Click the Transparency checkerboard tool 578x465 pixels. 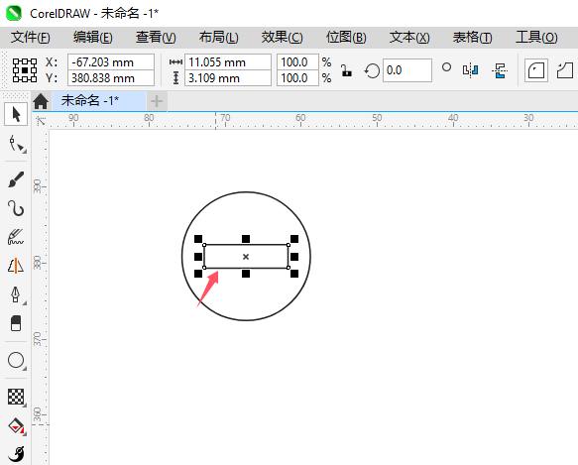click(x=16, y=397)
